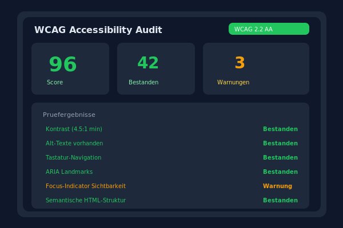Image resolution: width=343 pixels, height=228 pixels.
Task: Select the Semantische HTML-Struktur check
Action: [x=86, y=200]
